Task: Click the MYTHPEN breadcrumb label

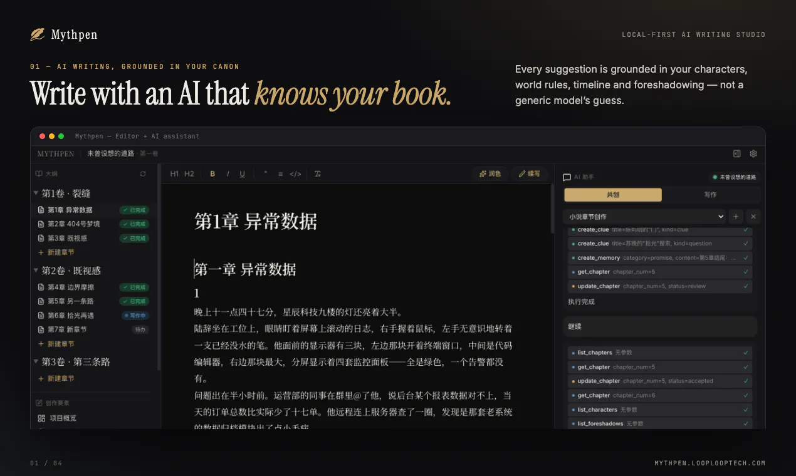Action: 55,153
